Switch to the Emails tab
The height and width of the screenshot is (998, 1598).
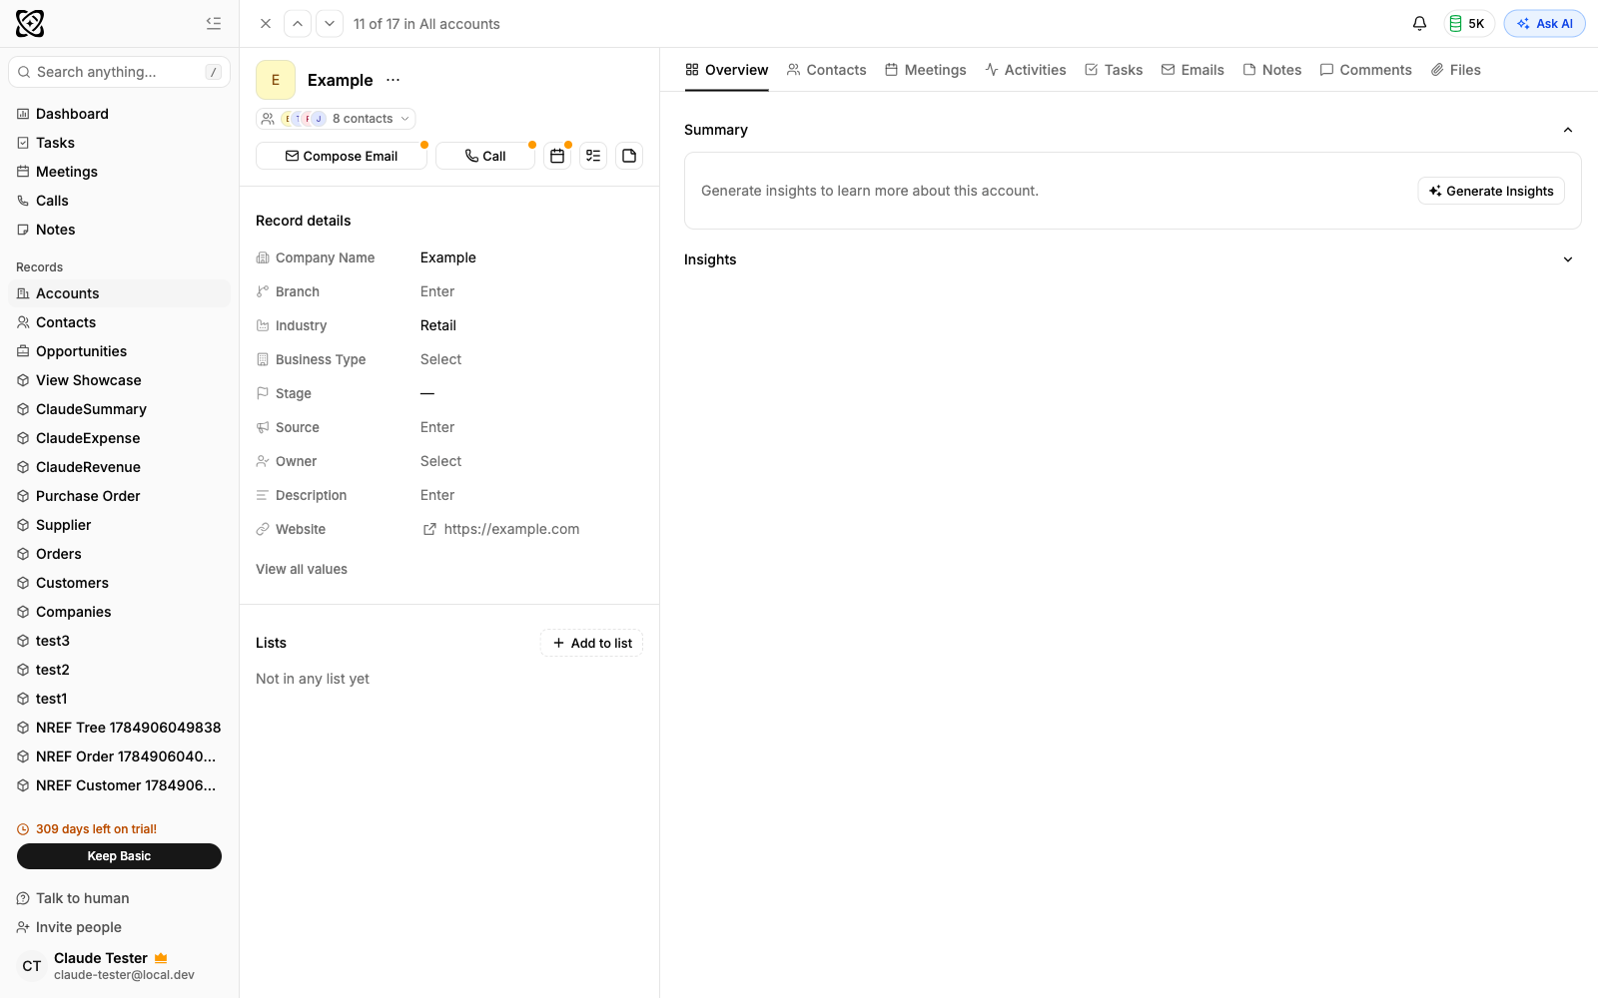[1193, 70]
